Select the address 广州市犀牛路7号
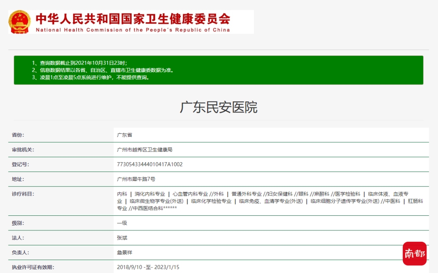 coord(136,179)
